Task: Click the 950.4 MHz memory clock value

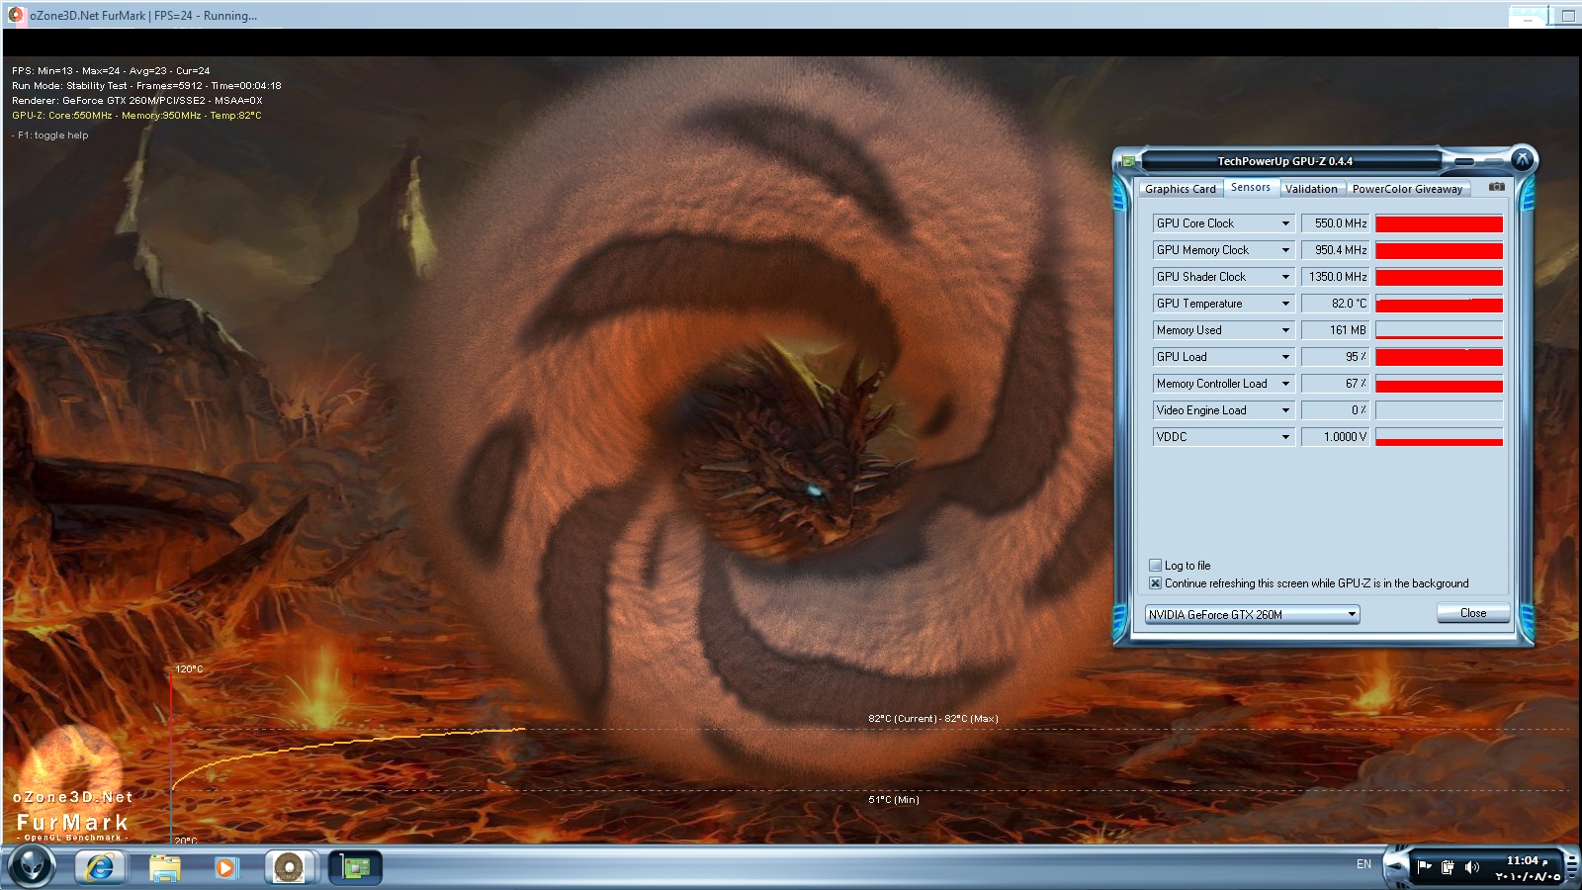Action: pyautogui.click(x=1336, y=250)
